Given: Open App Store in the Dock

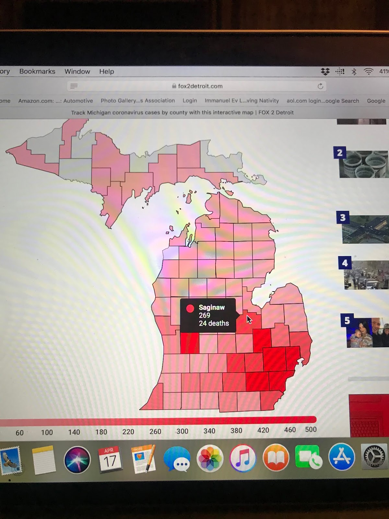Looking at the screenshot, I should (x=341, y=457).
